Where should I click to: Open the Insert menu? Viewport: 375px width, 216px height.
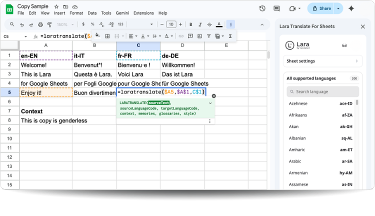coord(59,13)
